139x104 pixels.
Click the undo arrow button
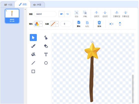click(x=61, y=14)
